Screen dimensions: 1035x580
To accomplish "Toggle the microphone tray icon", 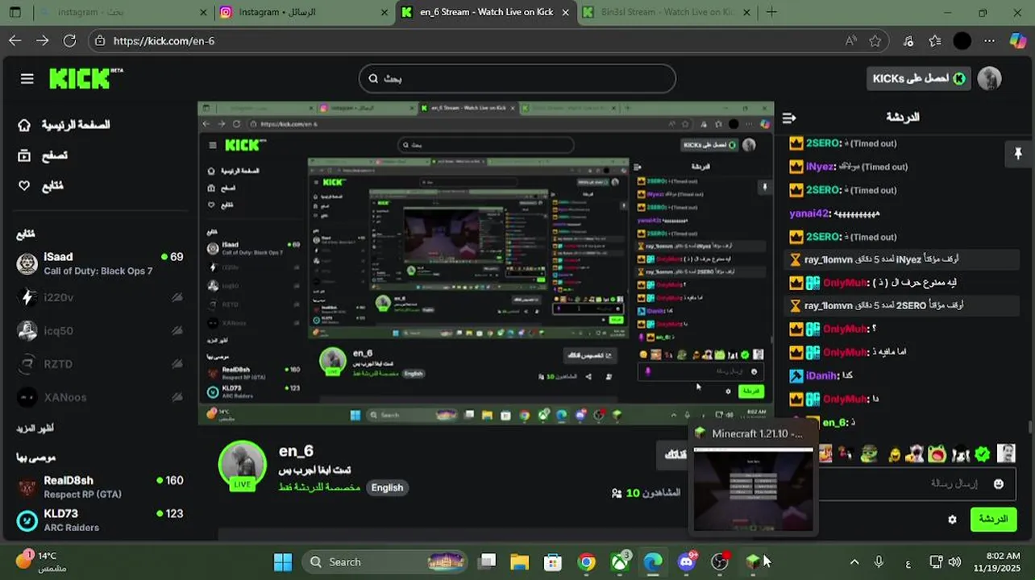I will (879, 561).
